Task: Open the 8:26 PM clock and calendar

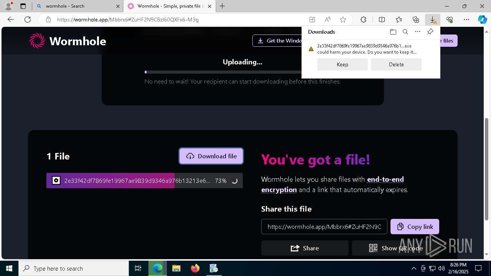Action: point(458,268)
